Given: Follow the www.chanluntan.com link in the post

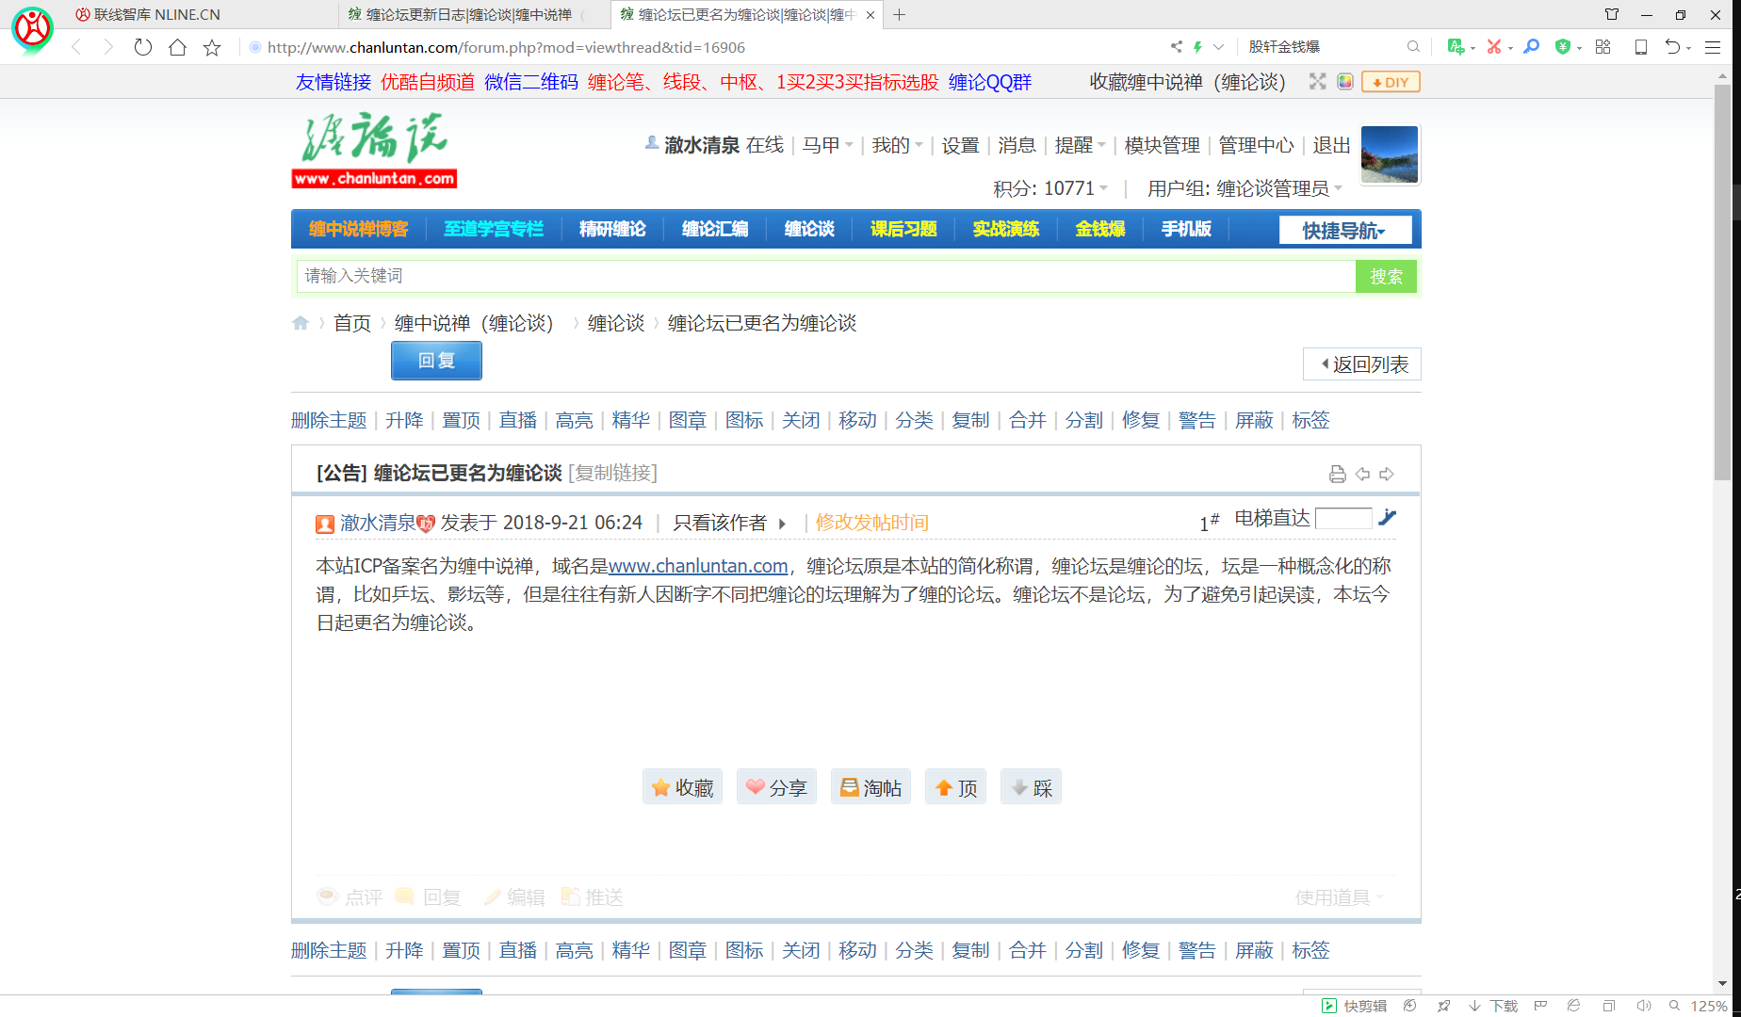Looking at the screenshot, I should [x=698, y=566].
